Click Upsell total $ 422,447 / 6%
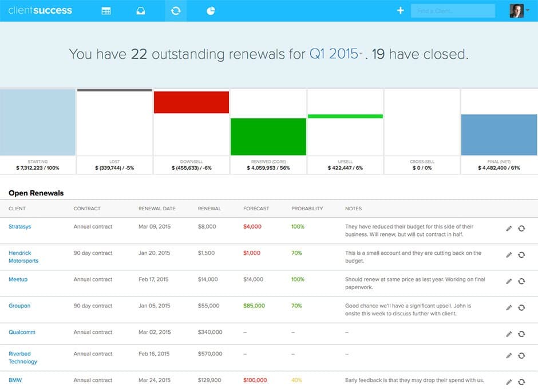This screenshot has height=392, width=538. click(x=345, y=168)
